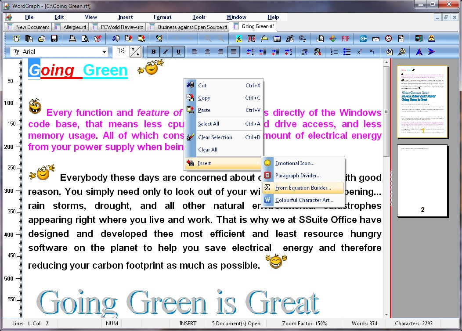Choose Clear All in the context menu

[x=224, y=150]
